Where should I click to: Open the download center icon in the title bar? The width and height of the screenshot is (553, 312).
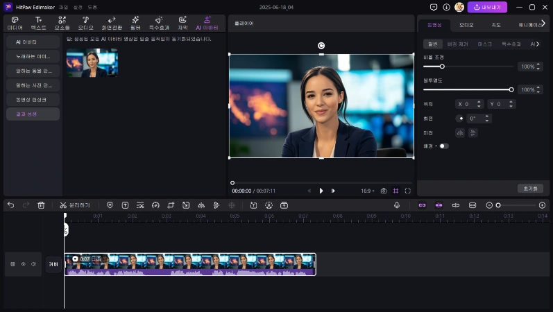[446, 7]
